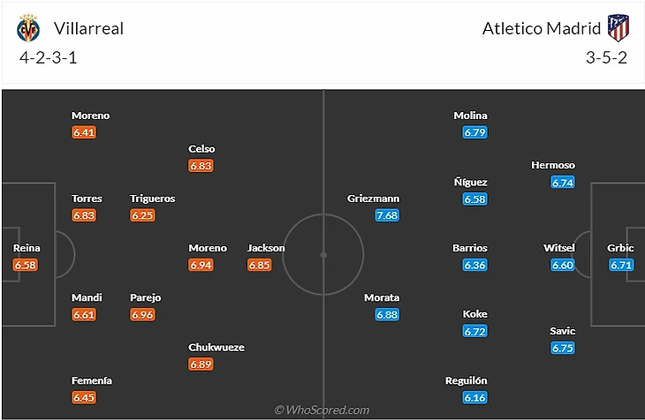Click Reina's 6.58 goalkeeper rating badge

25,265
